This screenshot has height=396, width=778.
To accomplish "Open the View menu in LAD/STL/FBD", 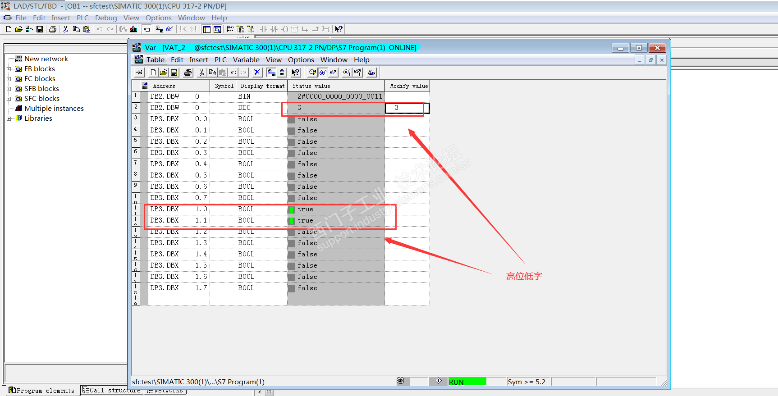I will [131, 18].
